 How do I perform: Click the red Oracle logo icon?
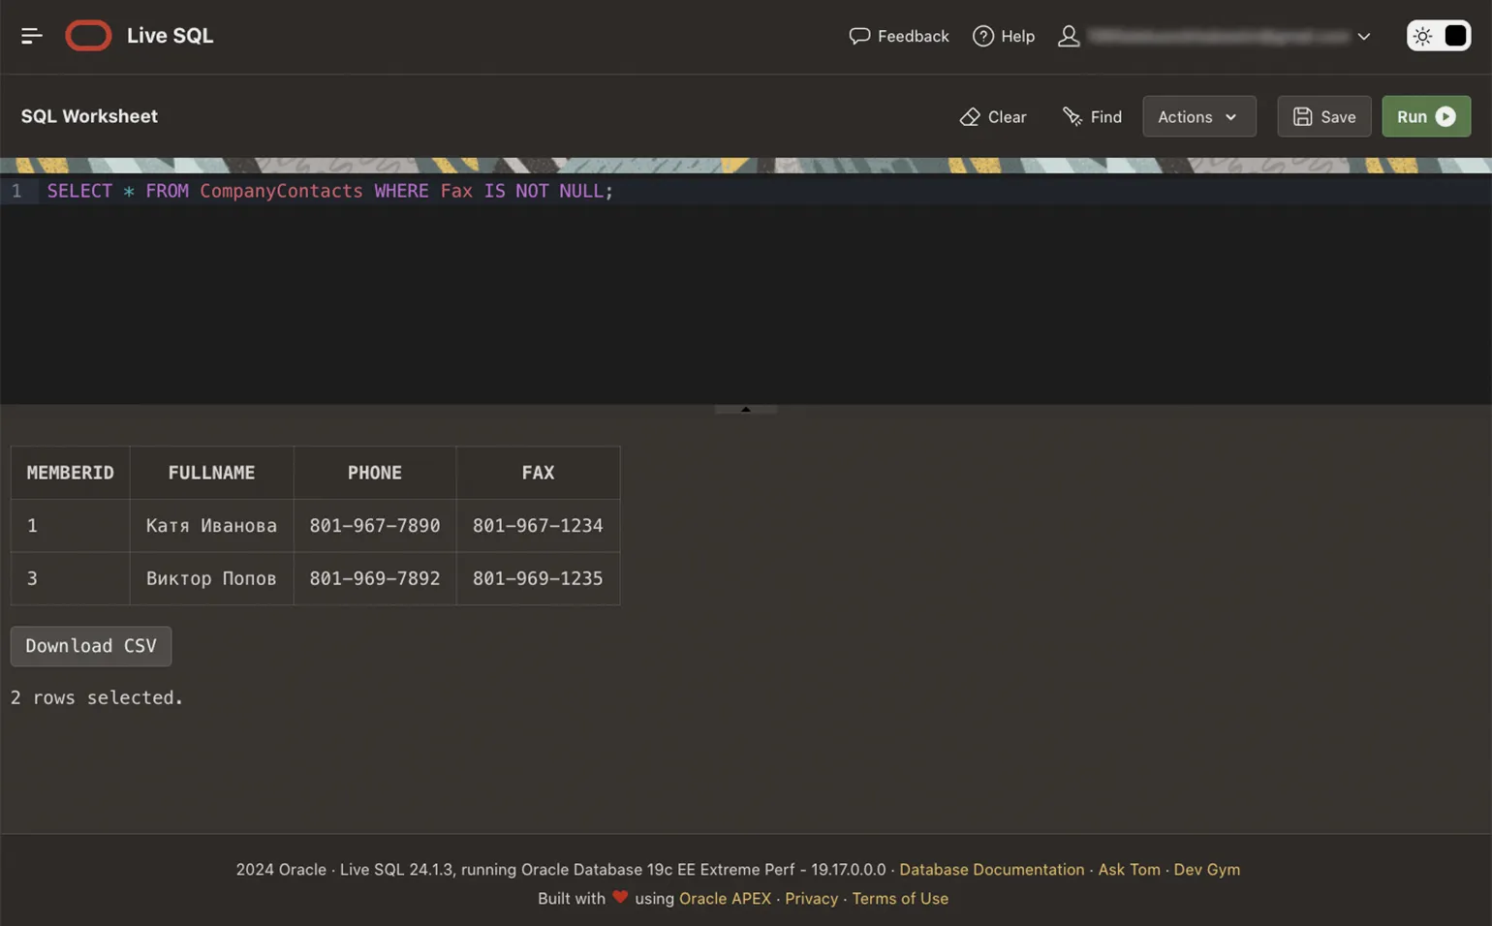tap(88, 36)
